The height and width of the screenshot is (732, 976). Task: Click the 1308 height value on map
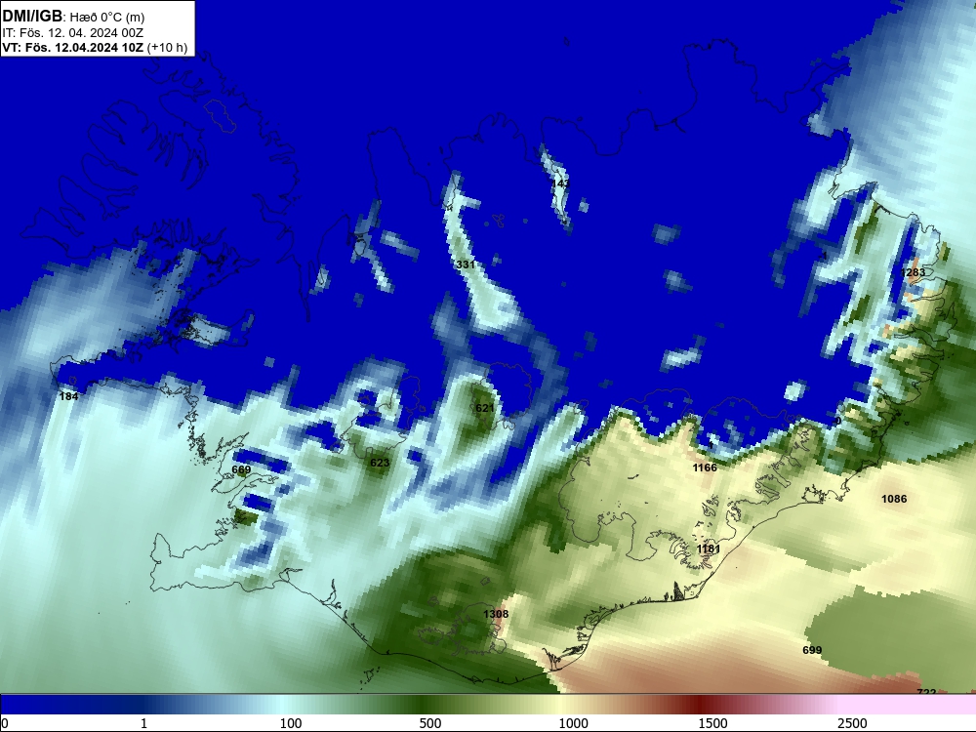click(496, 614)
